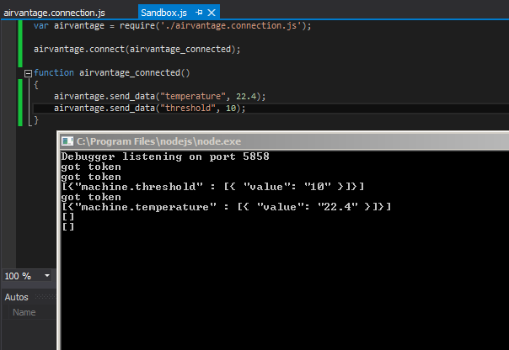This screenshot has width=509, height=350.
Task: Click the airvantage.connect code line
Action: [137, 49]
